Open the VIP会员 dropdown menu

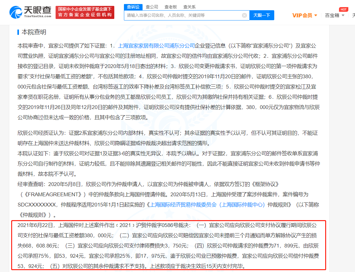[304, 16]
